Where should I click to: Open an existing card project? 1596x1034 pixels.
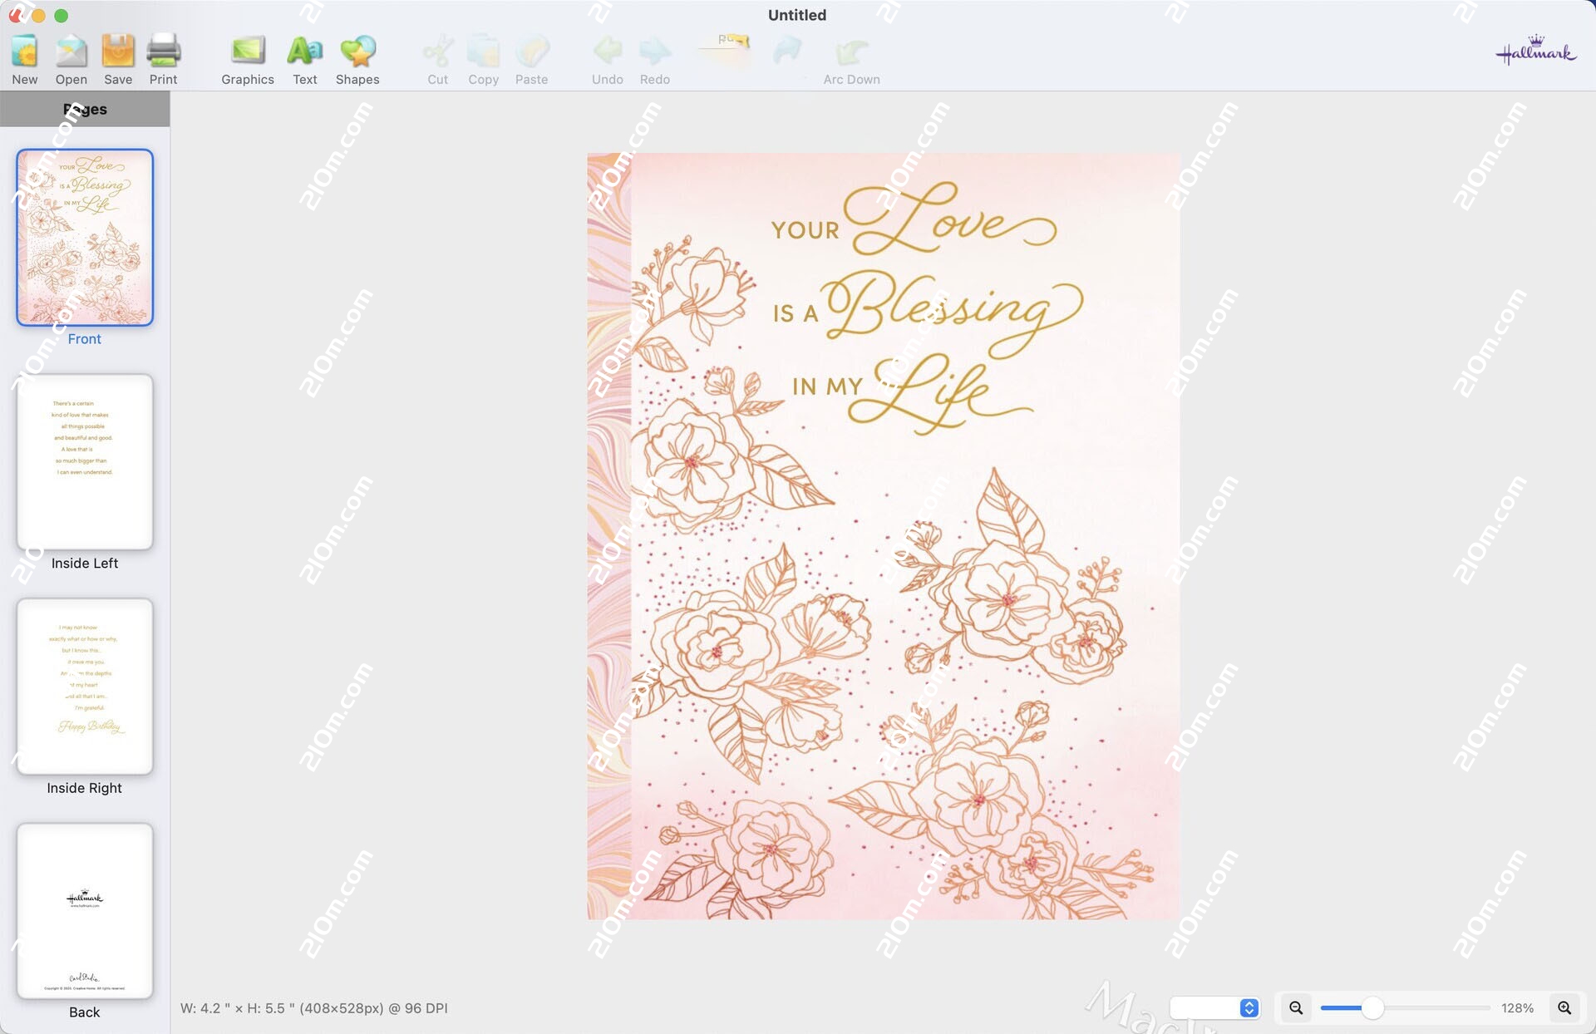click(71, 57)
